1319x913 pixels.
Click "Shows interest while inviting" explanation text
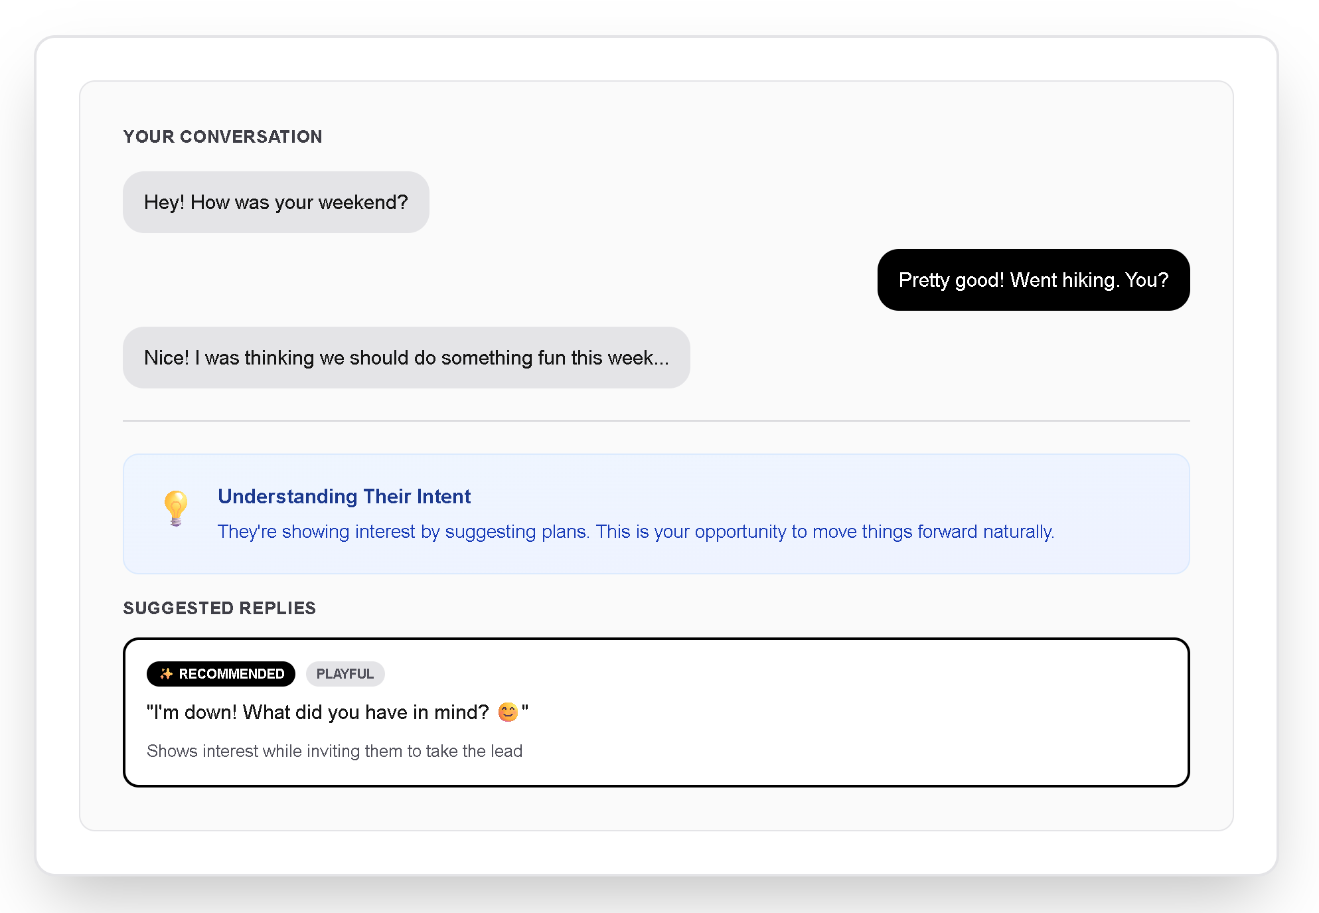334,751
